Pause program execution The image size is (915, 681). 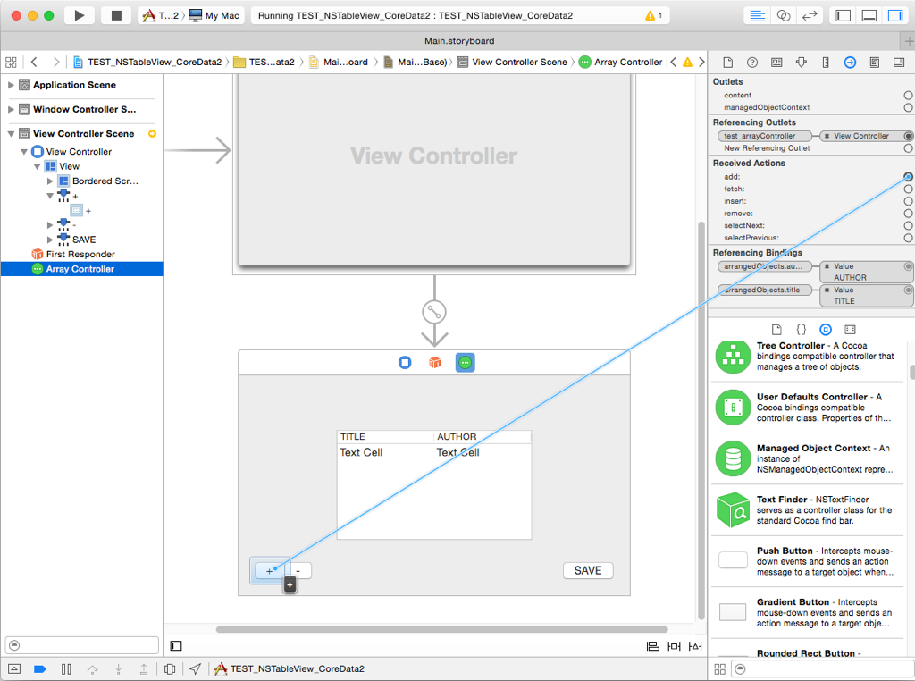(x=66, y=668)
